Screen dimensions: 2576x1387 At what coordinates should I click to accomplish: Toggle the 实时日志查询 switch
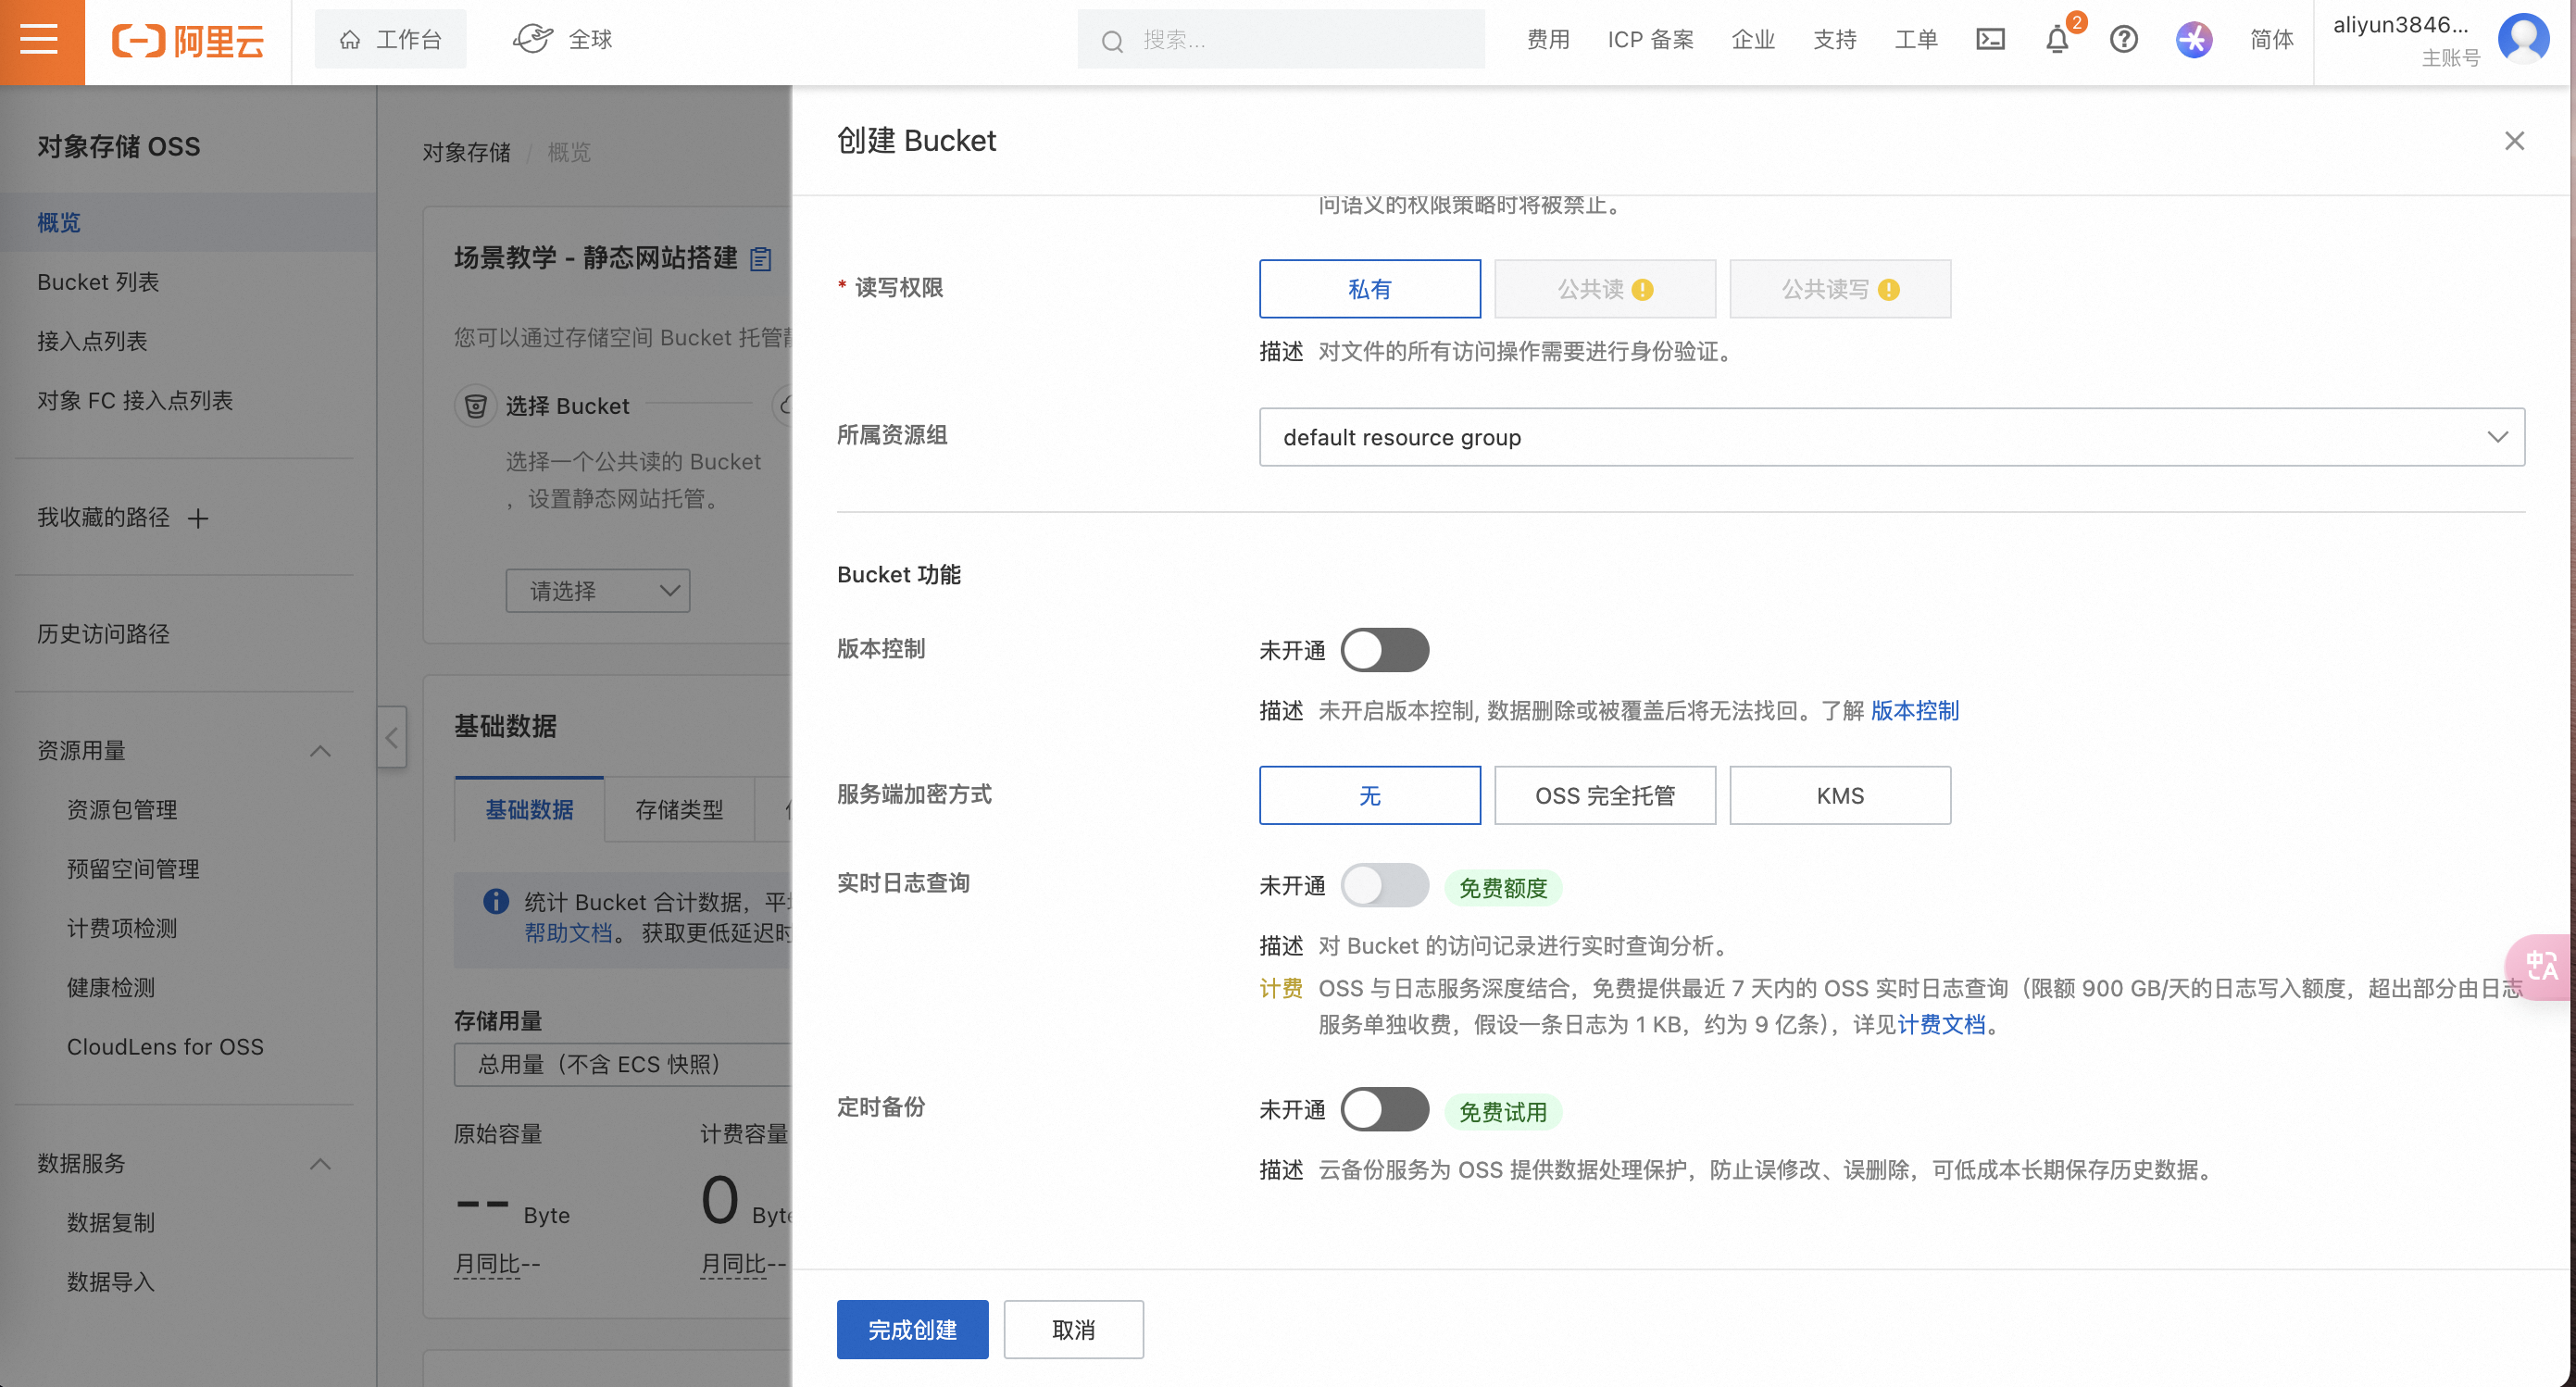point(1384,885)
